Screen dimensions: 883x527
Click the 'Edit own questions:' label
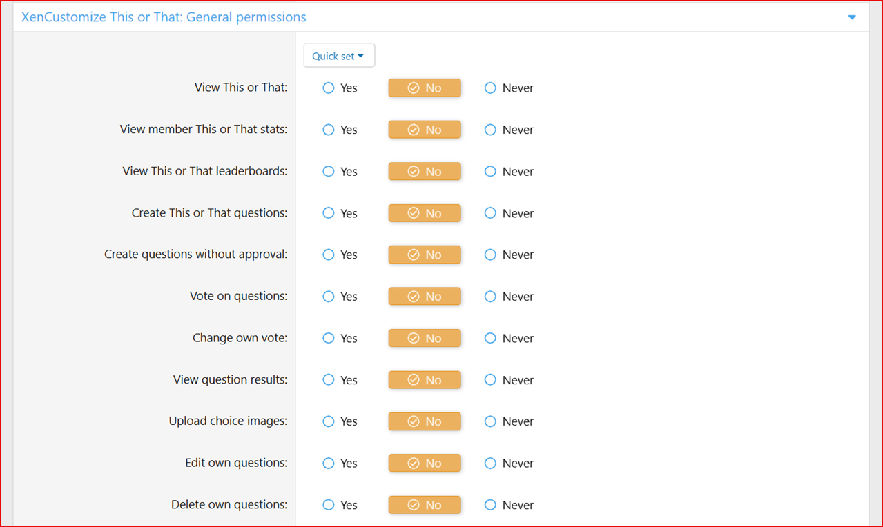236,463
